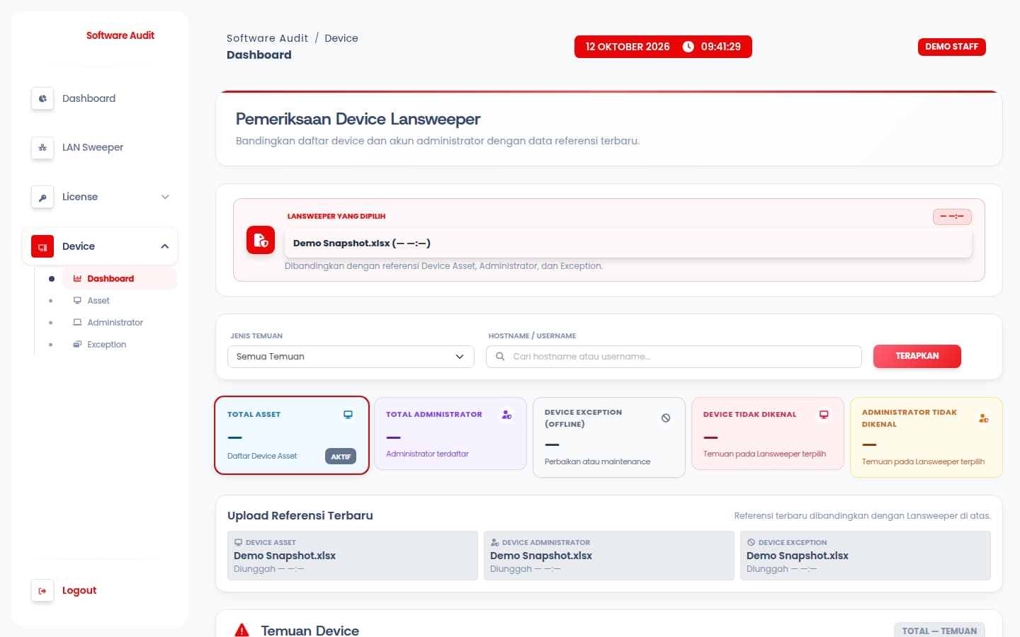
Task: Click the monitor icon on Total Asset card
Action: (348, 415)
